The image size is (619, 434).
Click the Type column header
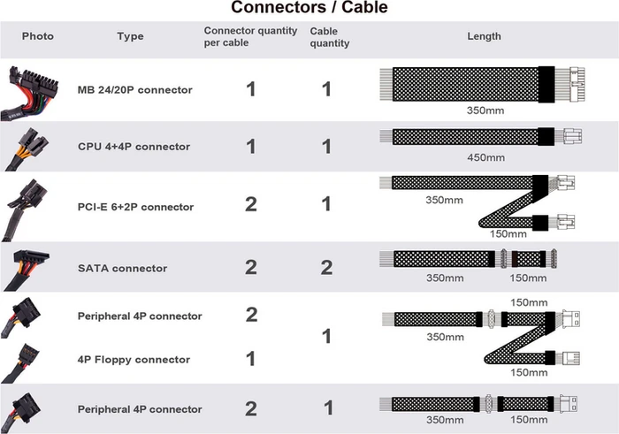[130, 36]
